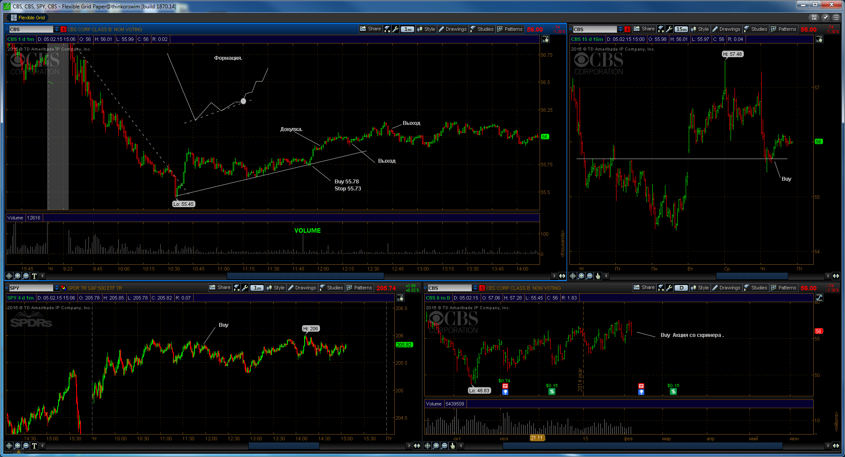
Task: Click the flask icon on CBS 15m chart
Action: point(661,29)
